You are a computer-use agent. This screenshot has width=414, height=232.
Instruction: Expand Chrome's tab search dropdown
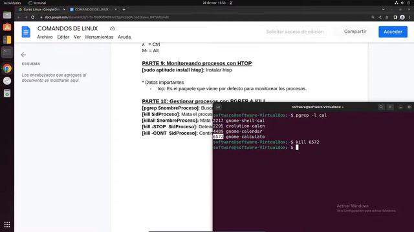click(x=383, y=10)
